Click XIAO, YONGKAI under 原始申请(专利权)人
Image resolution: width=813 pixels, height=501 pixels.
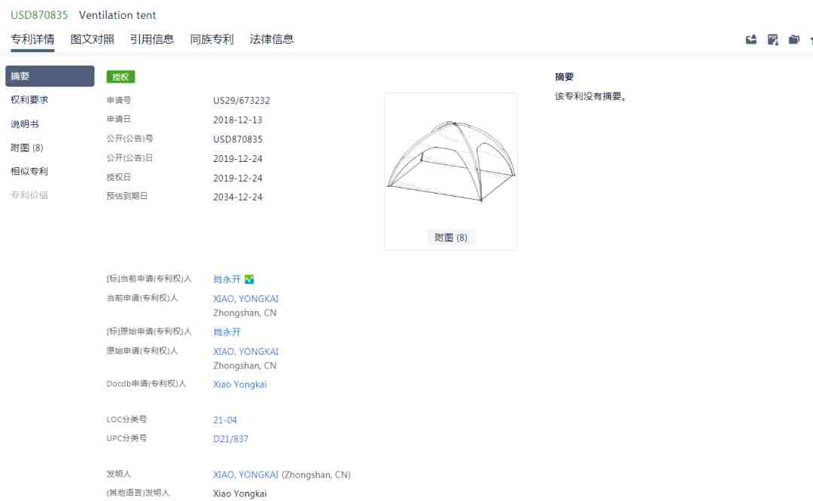point(245,352)
